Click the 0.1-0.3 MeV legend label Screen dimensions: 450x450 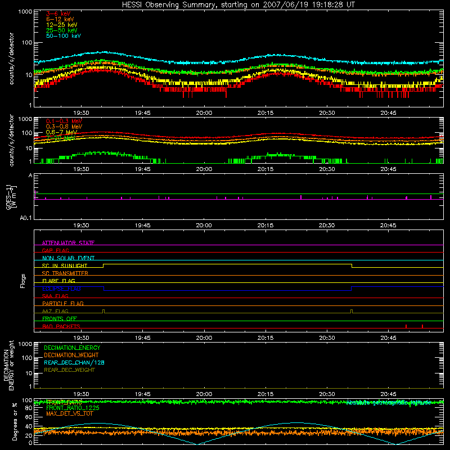(x=64, y=121)
